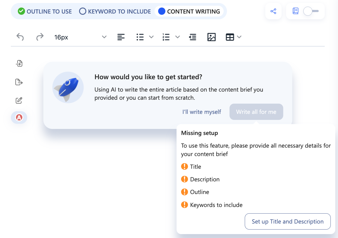Viewport: 338px width, 238px height.
Task: Expand the numbered list style dropdown arrow
Action: tap(178, 37)
